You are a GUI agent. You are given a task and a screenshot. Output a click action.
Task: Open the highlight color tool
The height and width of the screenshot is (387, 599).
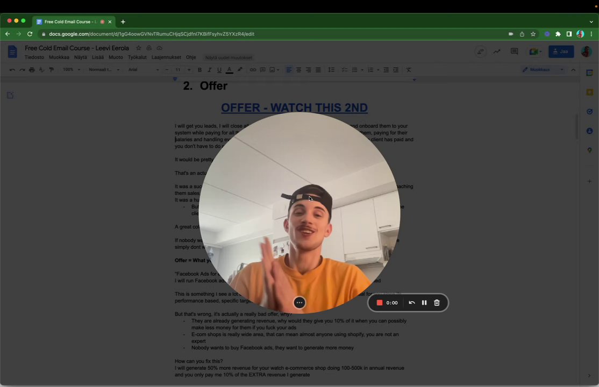coord(240,70)
